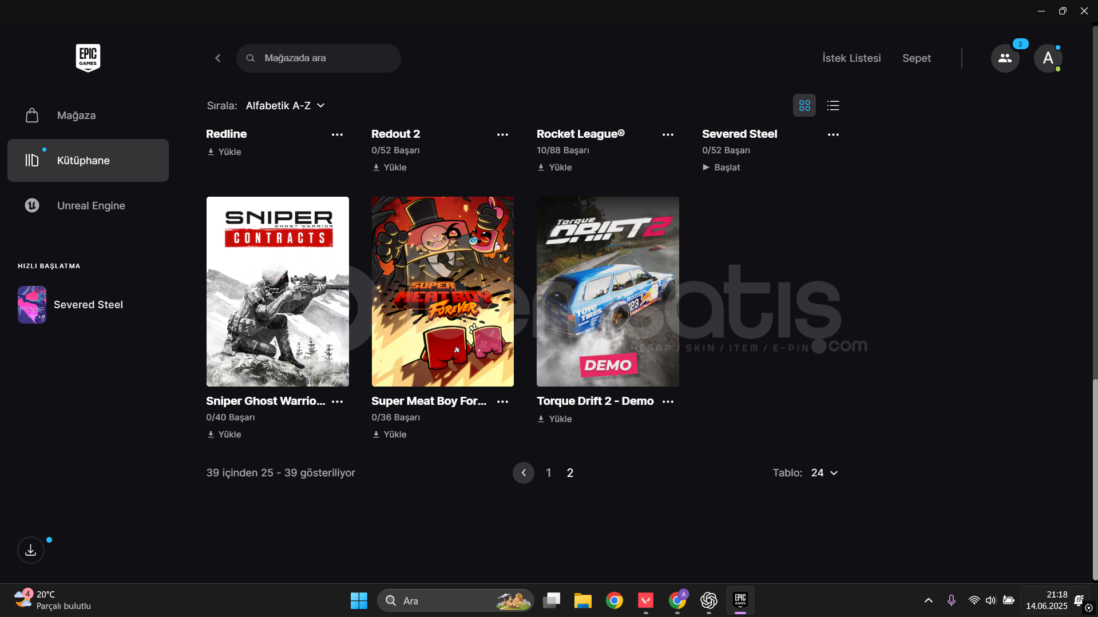Open more options for Redout 2
The image size is (1098, 617).
[502, 135]
